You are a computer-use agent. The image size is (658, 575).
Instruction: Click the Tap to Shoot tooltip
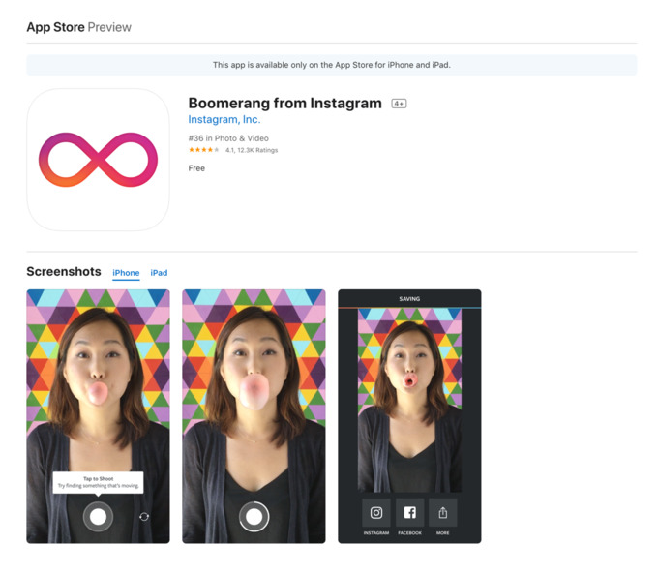coord(98,482)
